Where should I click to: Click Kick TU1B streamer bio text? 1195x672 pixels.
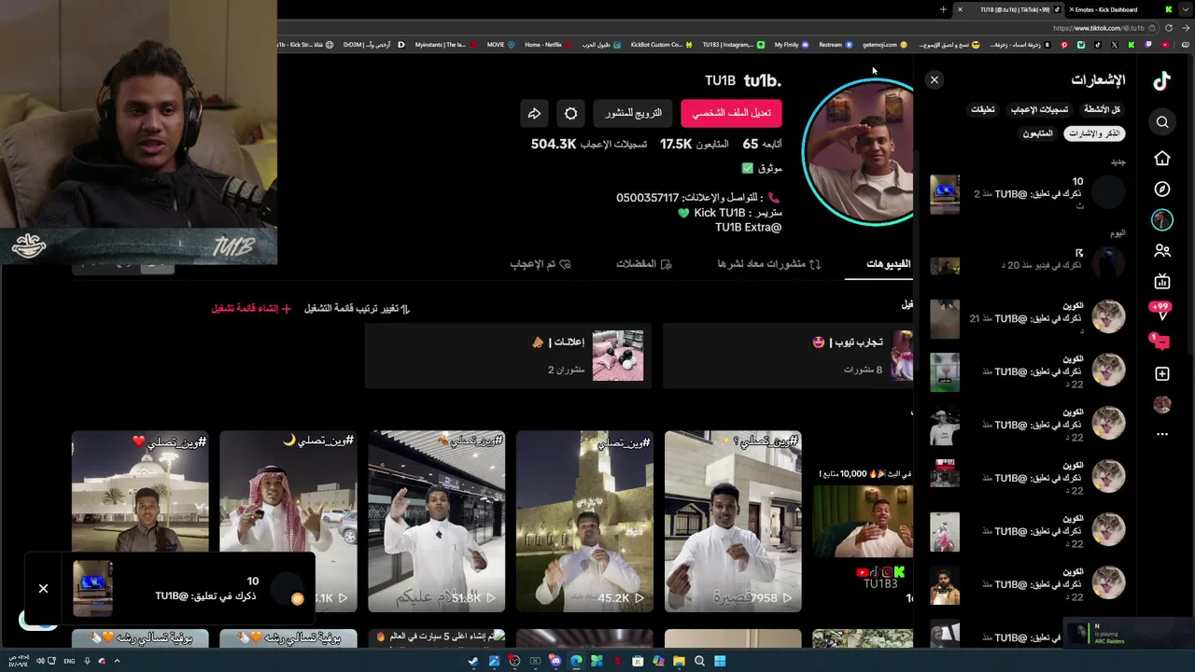pos(731,213)
